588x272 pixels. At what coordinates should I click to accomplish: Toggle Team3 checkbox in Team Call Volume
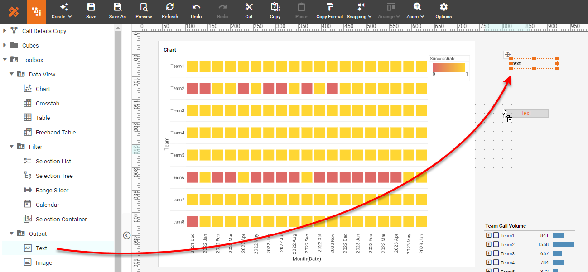pyautogui.click(x=496, y=253)
